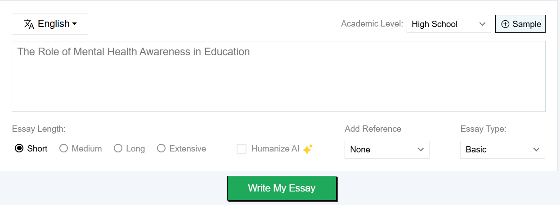Screen dimensions: 560x205
Task: Open the High School level dropdown
Action: point(448,24)
